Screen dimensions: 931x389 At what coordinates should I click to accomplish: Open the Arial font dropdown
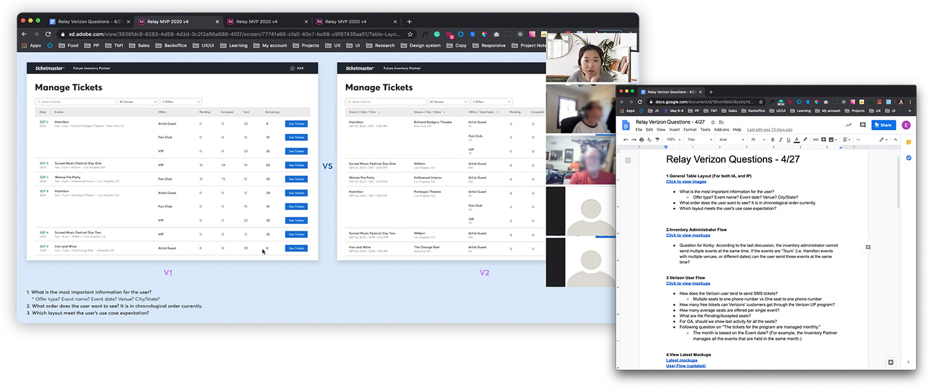tap(731, 140)
